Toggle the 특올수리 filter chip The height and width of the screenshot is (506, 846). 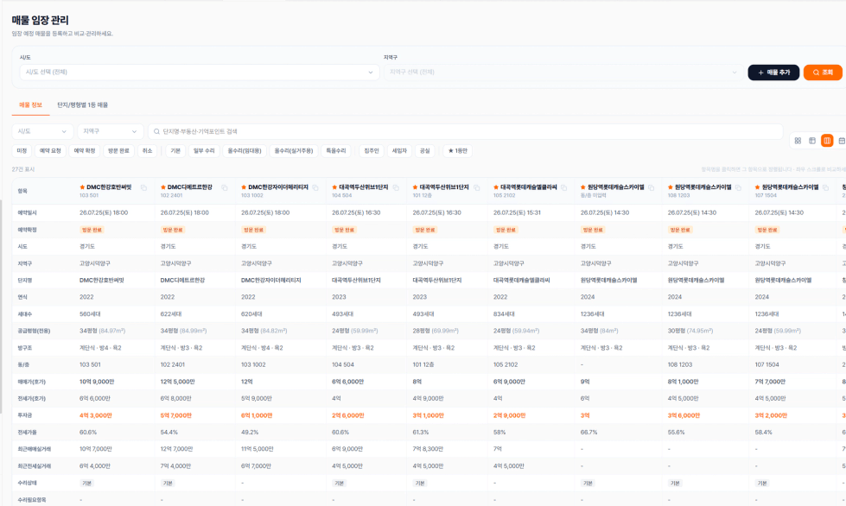[x=335, y=151]
